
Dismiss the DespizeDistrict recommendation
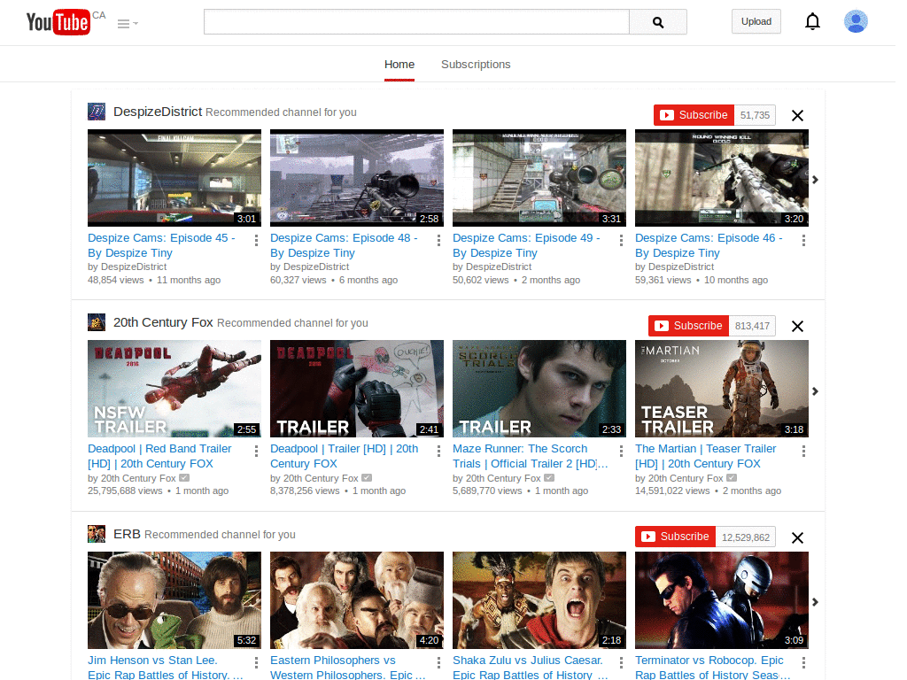798,116
